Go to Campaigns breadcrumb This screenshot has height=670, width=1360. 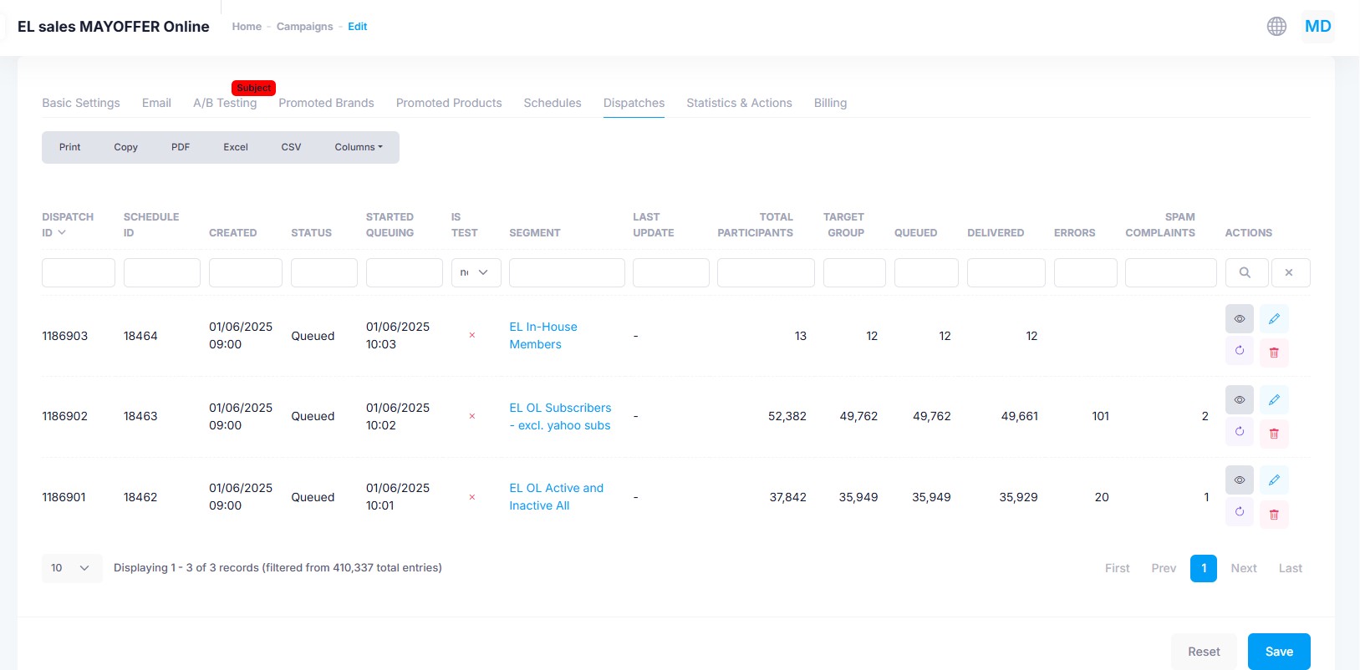tap(305, 27)
